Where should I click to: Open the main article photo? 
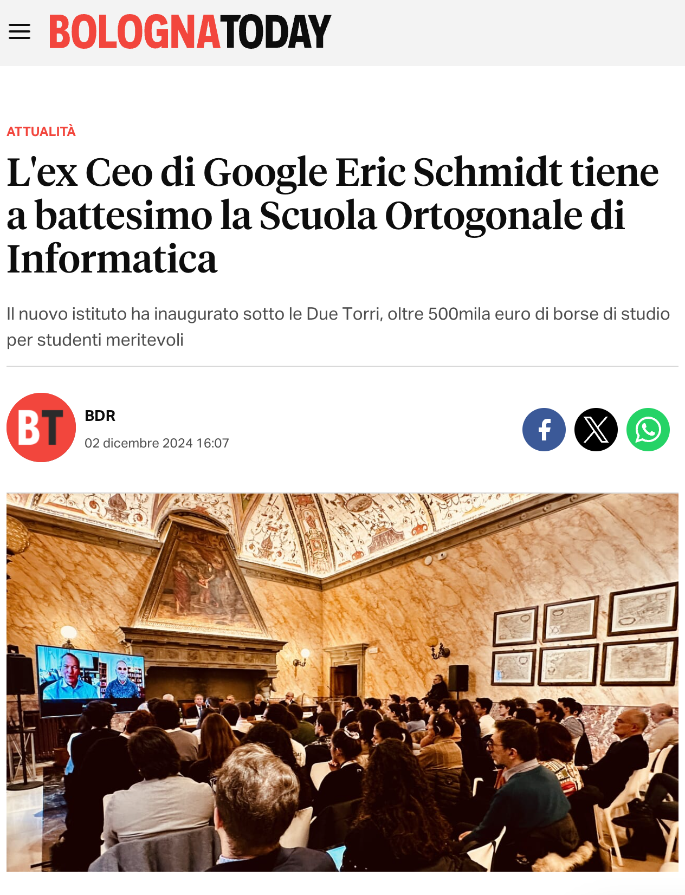[x=342, y=682]
